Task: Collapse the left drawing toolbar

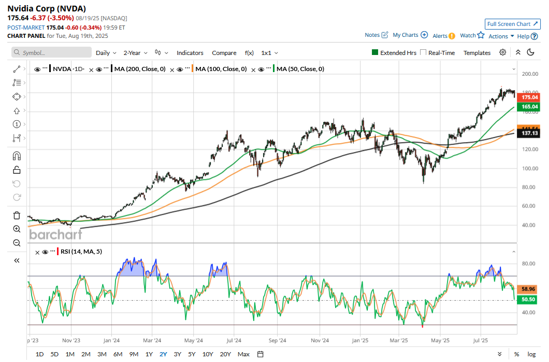Action: pyautogui.click(x=17, y=260)
